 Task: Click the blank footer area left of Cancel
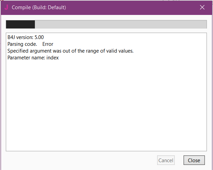pyautogui.click(x=78, y=160)
